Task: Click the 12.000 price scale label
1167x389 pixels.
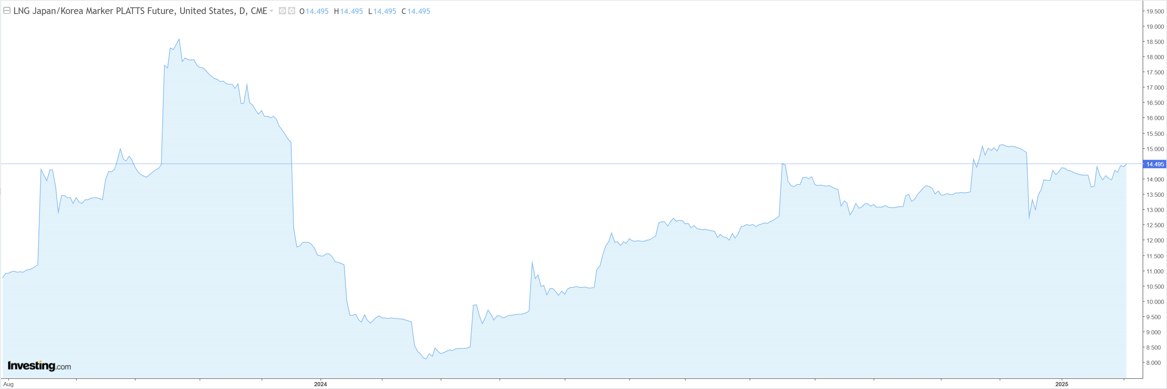Action: click(1155, 241)
